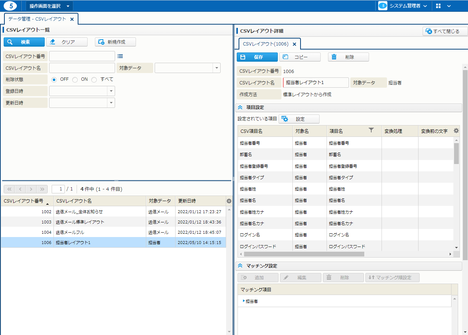Open gear settings in 項目設定 table header
This screenshot has width=468, height=335.
(x=456, y=131)
